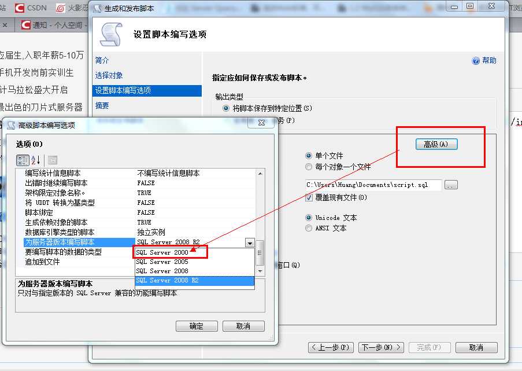
Task: Click 不编写统计信息脚本 value cell
Action: 168,173
